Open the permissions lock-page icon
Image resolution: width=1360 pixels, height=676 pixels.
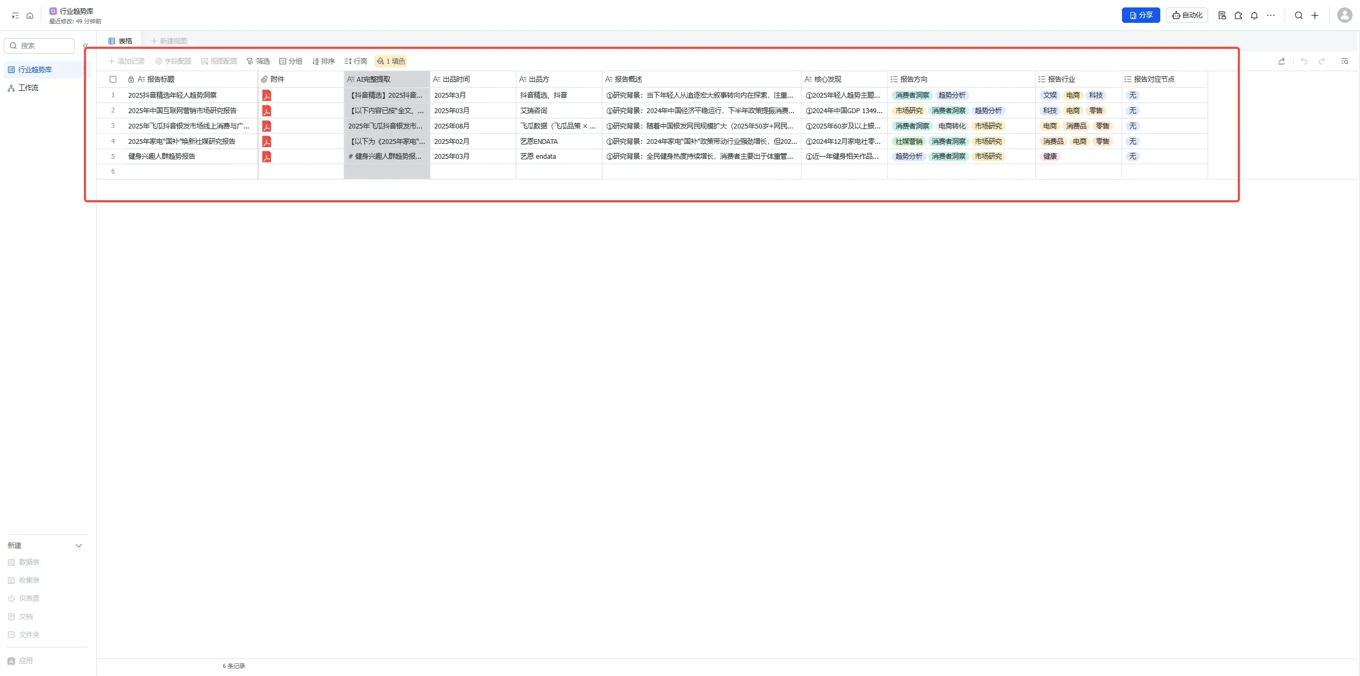tap(1222, 15)
